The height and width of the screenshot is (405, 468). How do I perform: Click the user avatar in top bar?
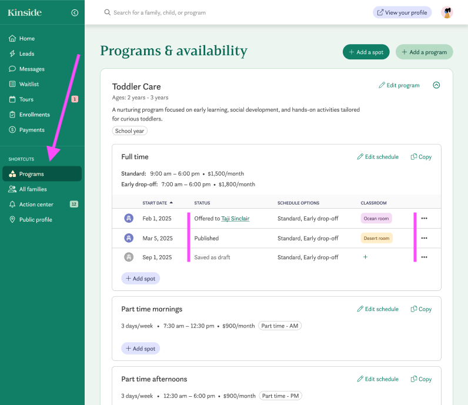point(447,12)
